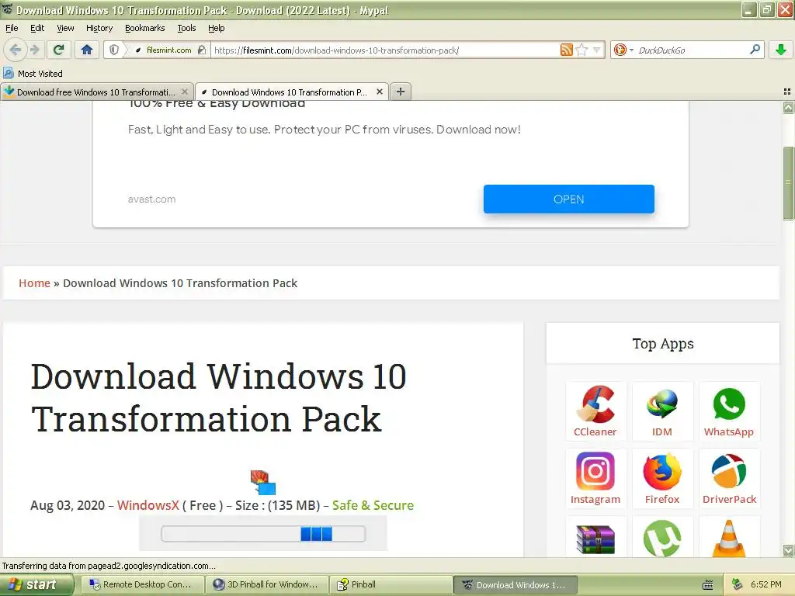
Task: Click the 6:52 PM taskbar clock
Action: (x=766, y=585)
